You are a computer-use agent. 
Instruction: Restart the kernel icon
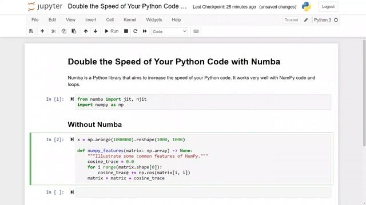tap(135, 31)
